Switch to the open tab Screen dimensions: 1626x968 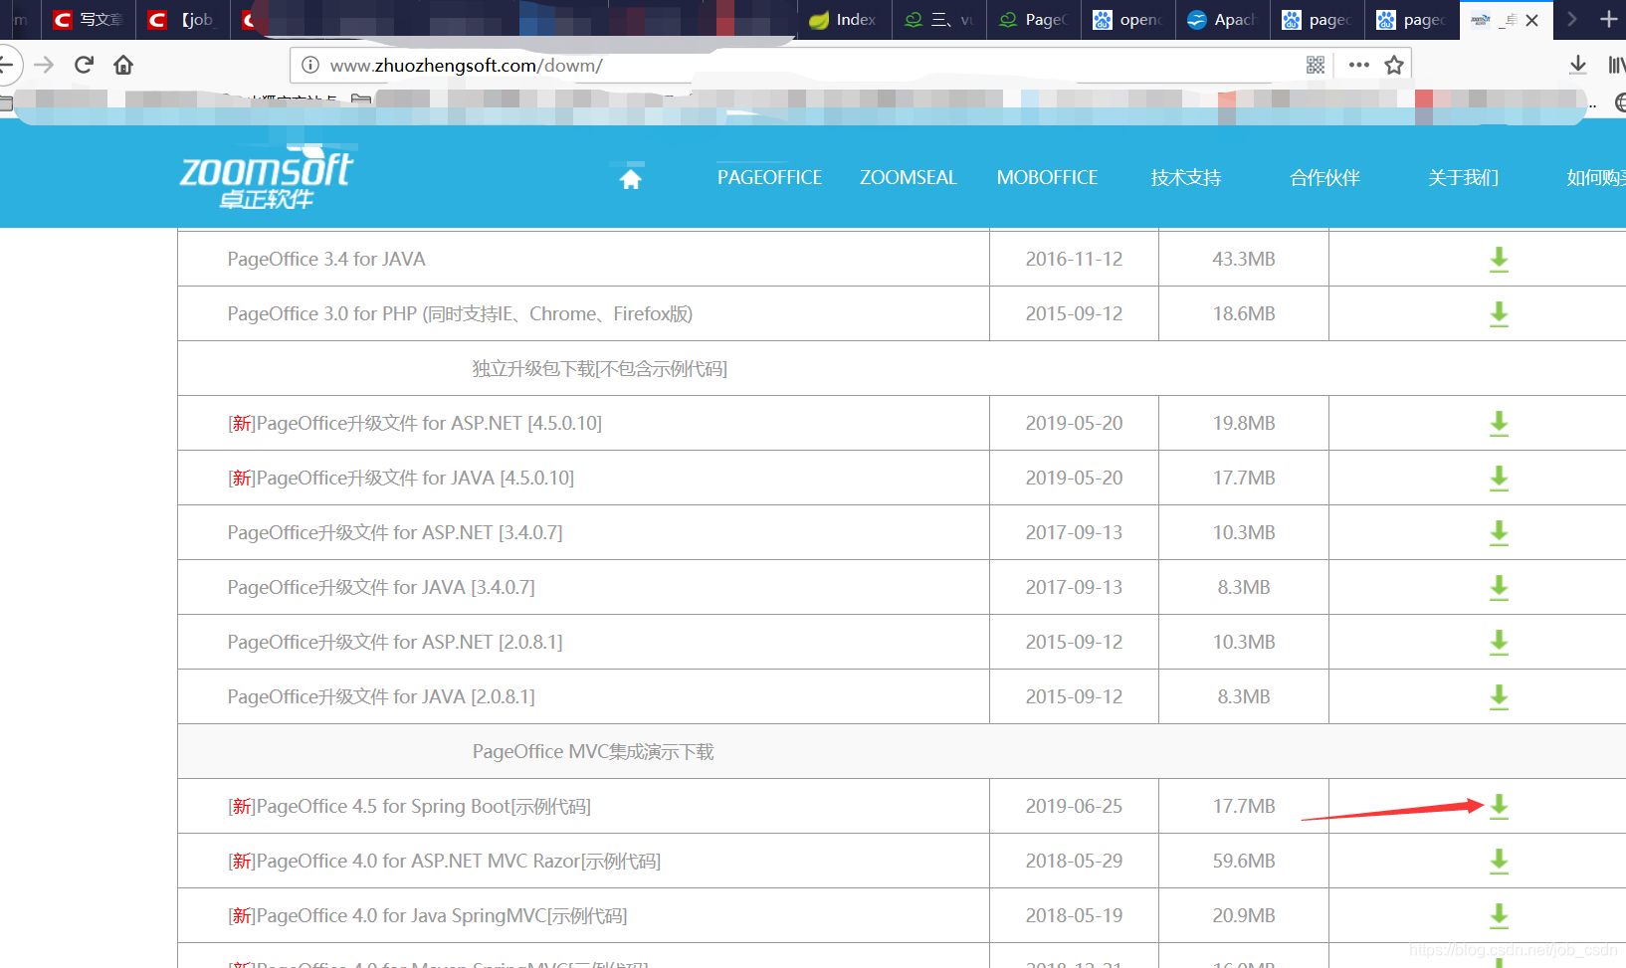pos(1128,20)
